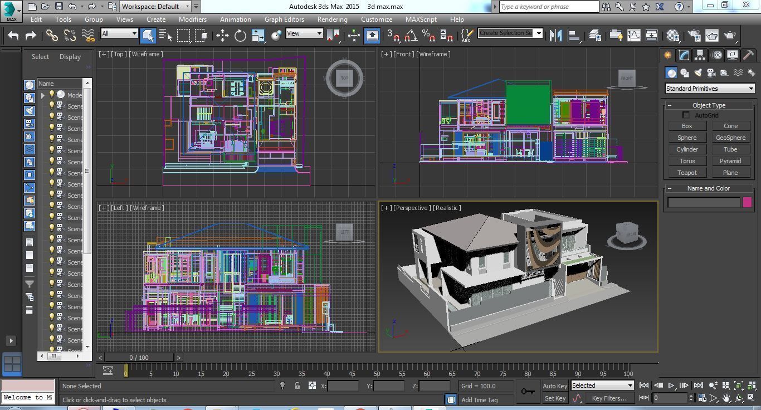Viewport: 761px width, 410px height.
Task: Click the Undo arrow in main toolbar
Action: tap(13, 36)
